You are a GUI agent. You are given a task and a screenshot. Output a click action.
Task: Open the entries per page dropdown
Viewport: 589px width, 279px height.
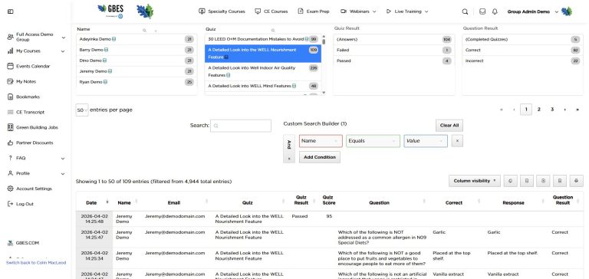tap(82, 110)
